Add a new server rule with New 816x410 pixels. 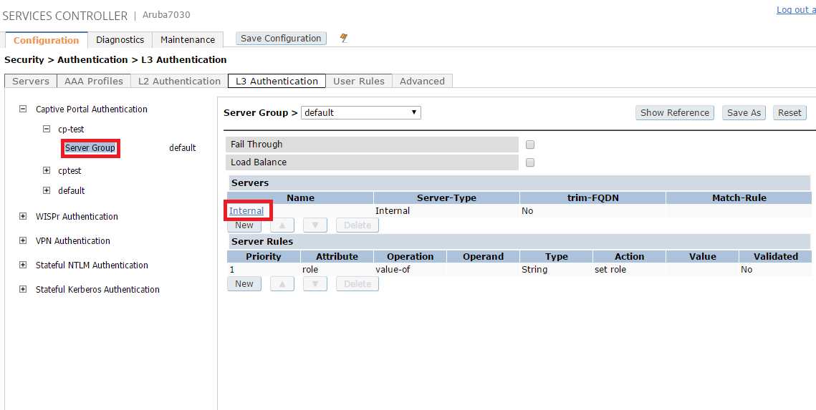point(244,284)
